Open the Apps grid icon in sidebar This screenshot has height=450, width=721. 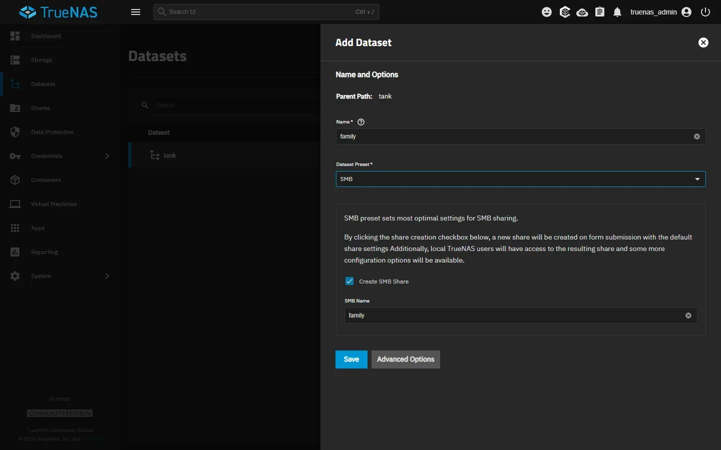(15, 228)
